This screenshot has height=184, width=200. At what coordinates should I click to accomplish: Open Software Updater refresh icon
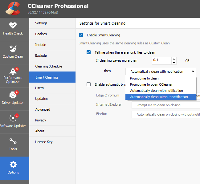(x=13, y=118)
